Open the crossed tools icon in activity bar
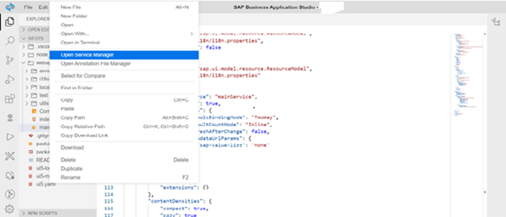The image size is (506, 217). [x=10, y=156]
